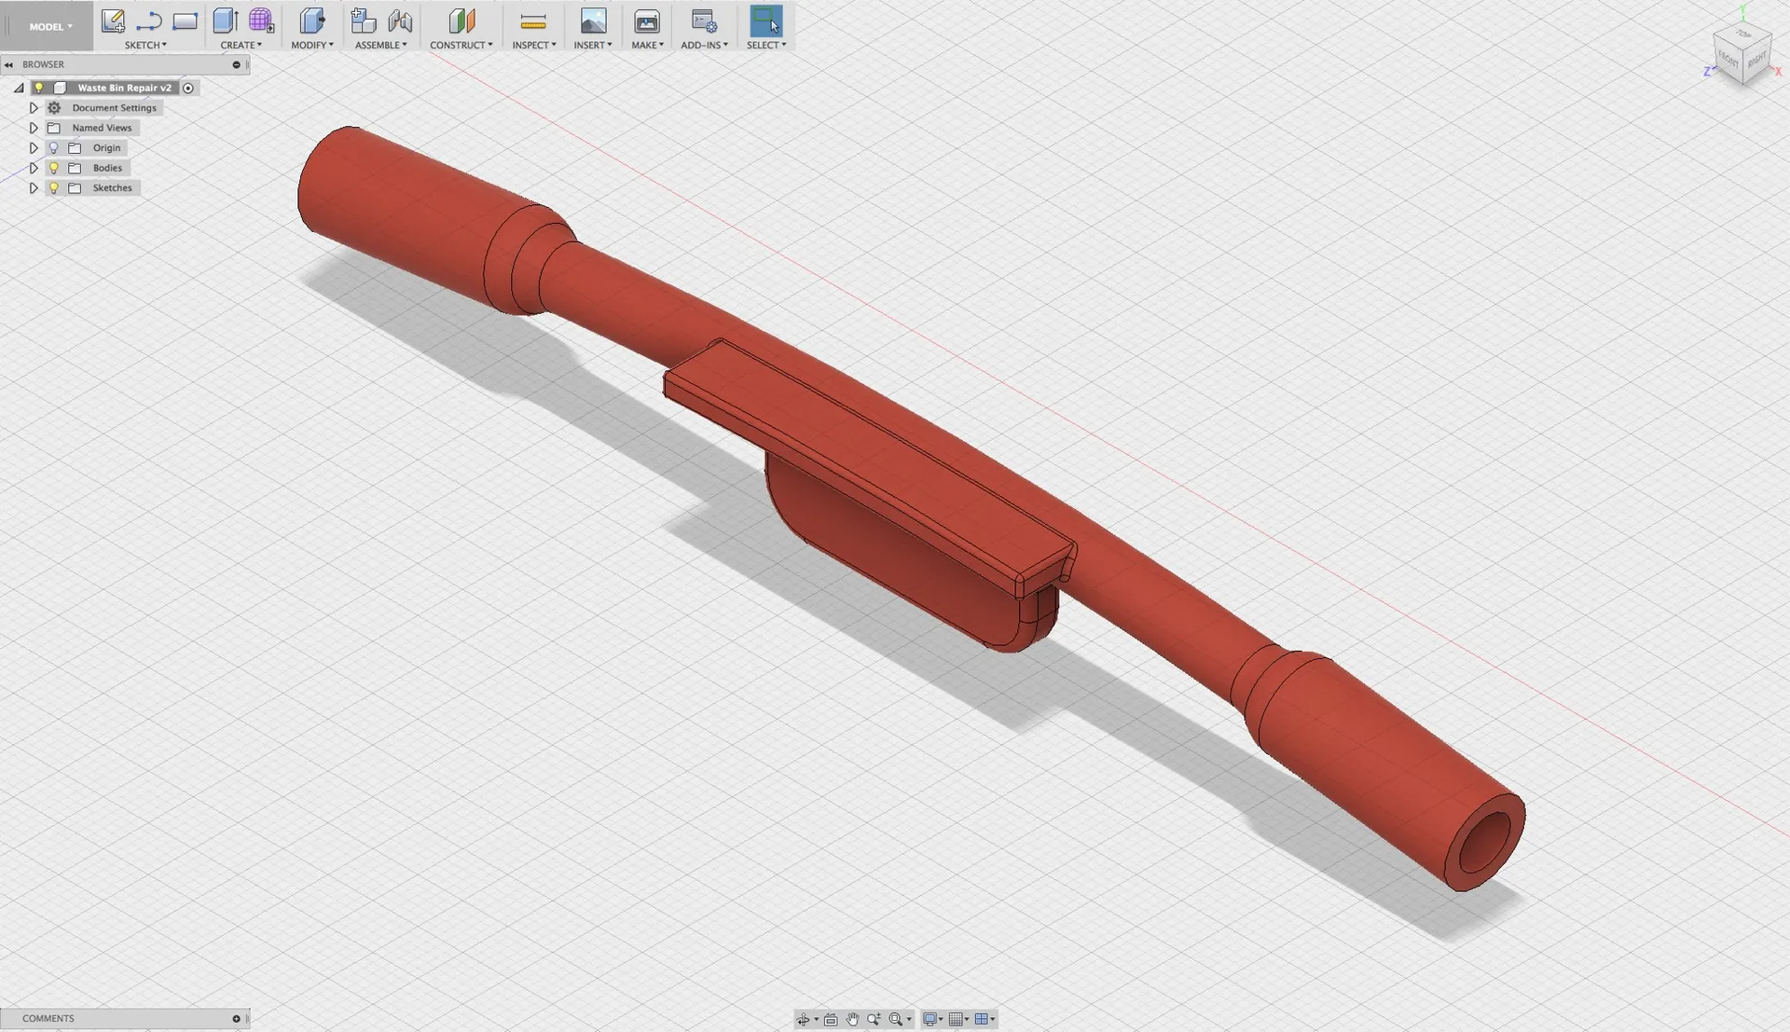Image resolution: width=1790 pixels, height=1032 pixels.
Task: Open the Viewports dropdown arrow
Action: point(993,1019)
